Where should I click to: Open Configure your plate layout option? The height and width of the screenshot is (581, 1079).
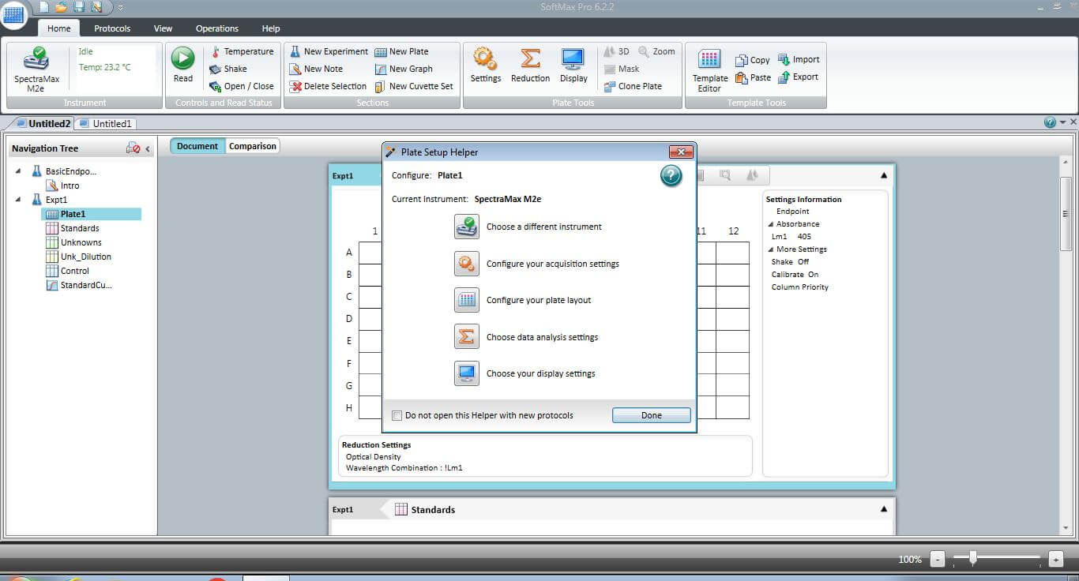467,300
